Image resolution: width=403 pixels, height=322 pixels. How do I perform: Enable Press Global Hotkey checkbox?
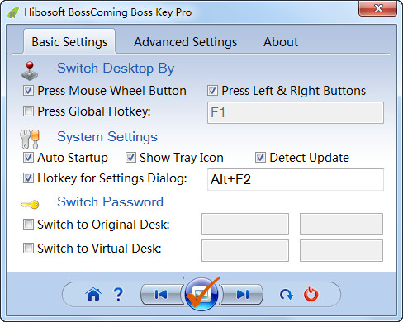28,111
